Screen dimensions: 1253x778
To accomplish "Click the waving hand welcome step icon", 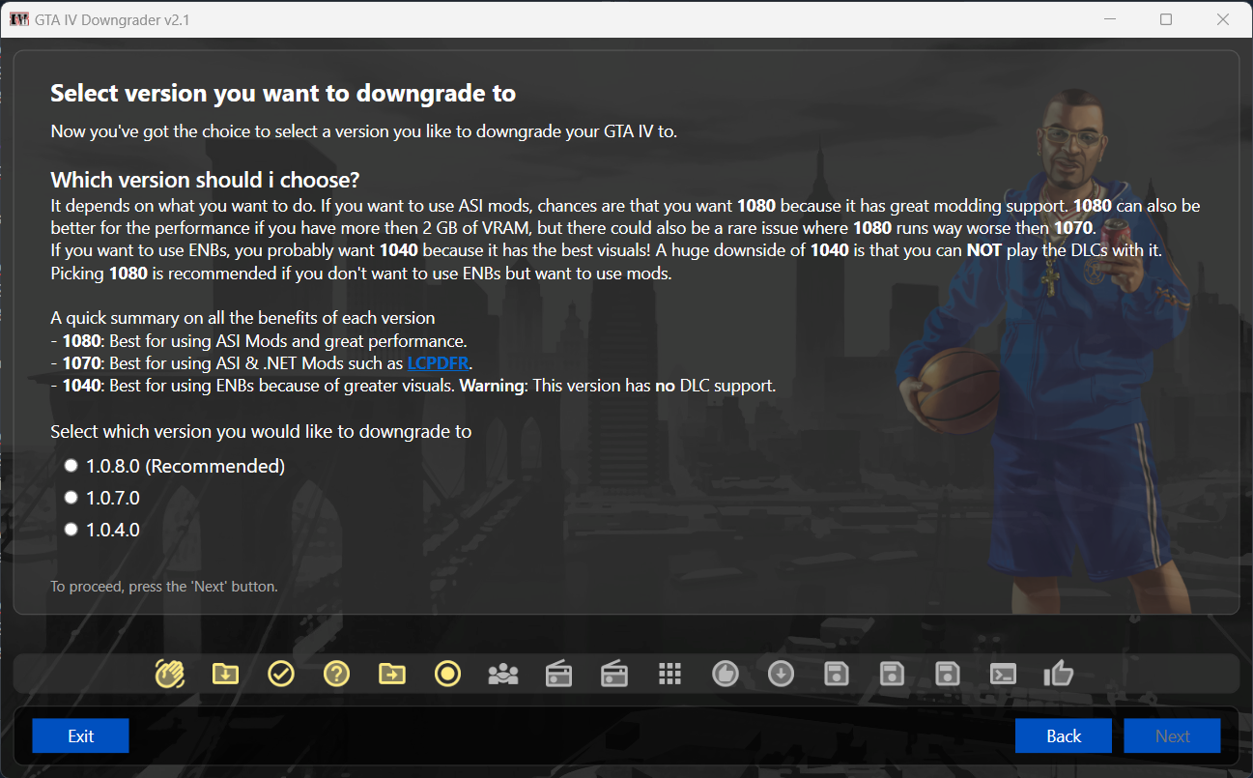I will point(170,674).
